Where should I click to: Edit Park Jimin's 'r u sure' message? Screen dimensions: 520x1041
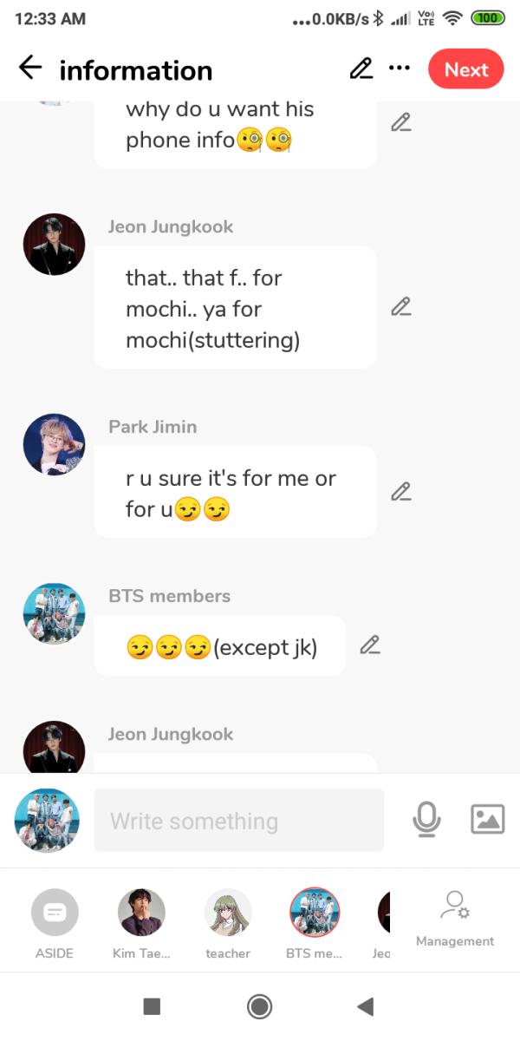point(400,492)
